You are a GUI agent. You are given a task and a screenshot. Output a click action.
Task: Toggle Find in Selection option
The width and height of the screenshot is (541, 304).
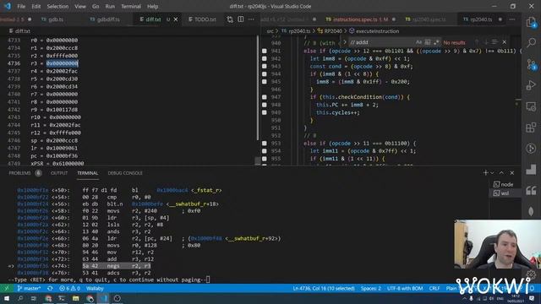pos(495,42)
